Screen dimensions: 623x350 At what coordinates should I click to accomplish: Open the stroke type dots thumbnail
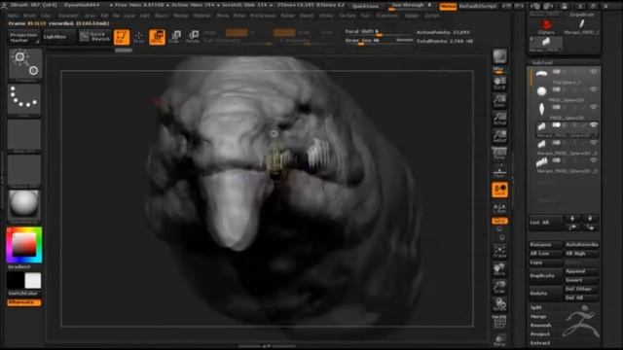click(x=24, y=99)
